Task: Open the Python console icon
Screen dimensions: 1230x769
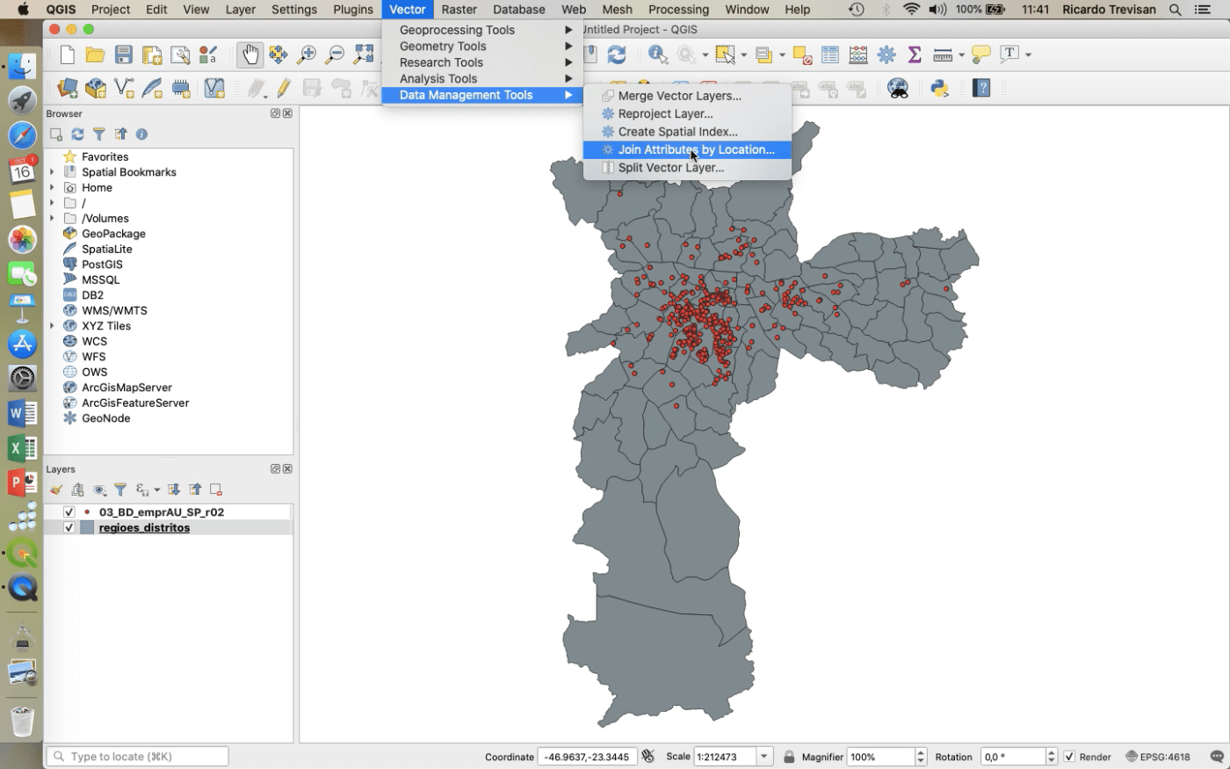Action: coord(939,88)
